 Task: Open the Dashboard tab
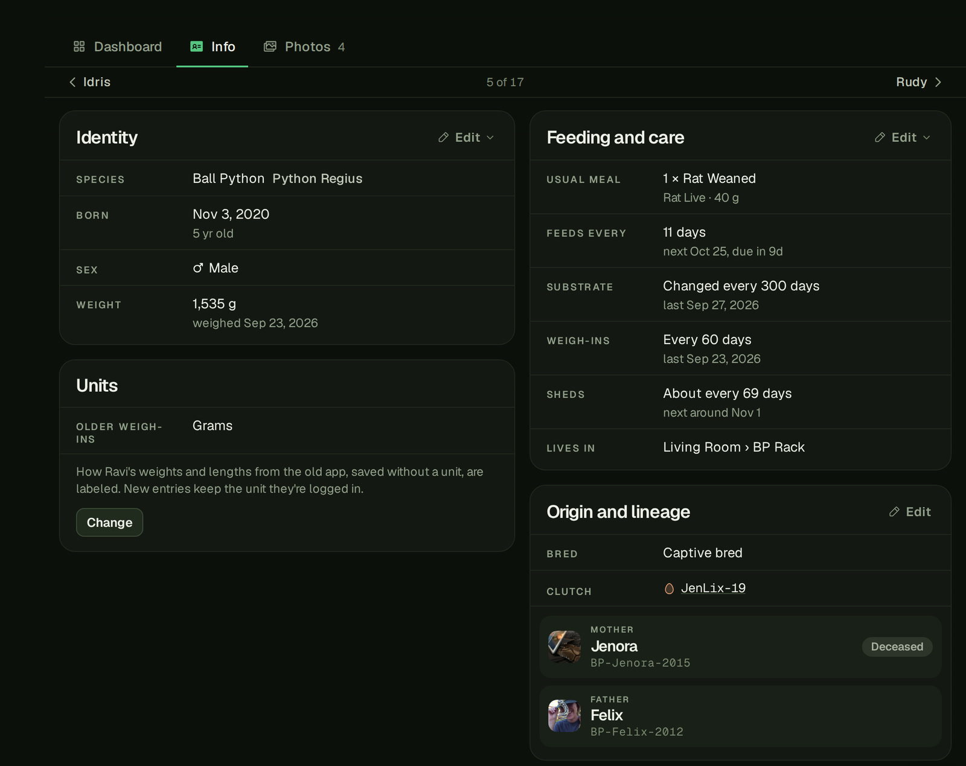pos(118,46)
